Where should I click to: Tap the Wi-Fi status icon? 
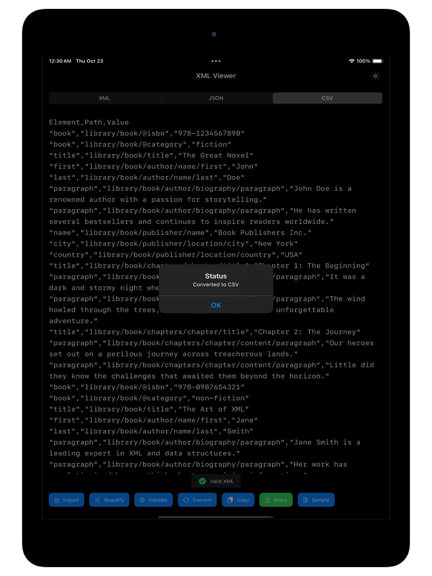pos(352,61)
